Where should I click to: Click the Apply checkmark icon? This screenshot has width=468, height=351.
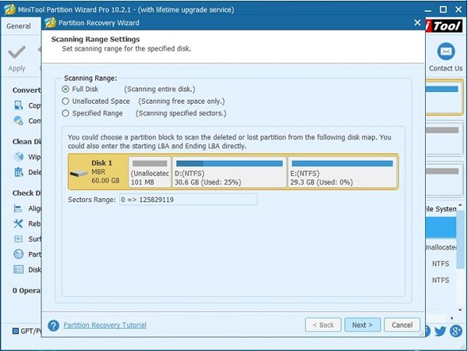(x=16, y=52)
